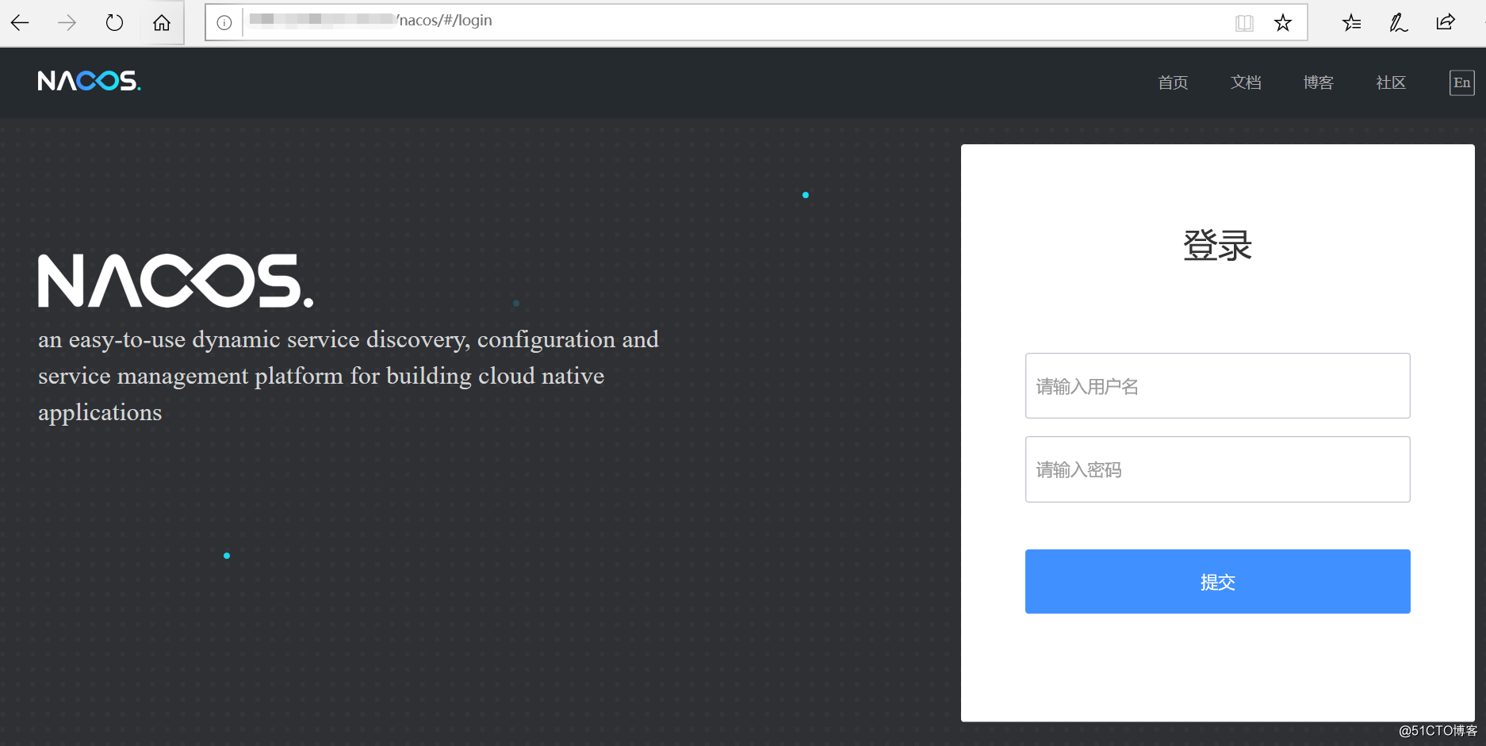Go back with the browser back arrow
Image resolution: width=1486 pixels, height=746 pixels.
pos(20,23)
